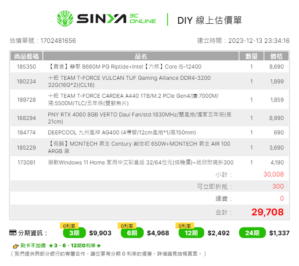
Task: Click product code 184774
Action: click(27, 133)
